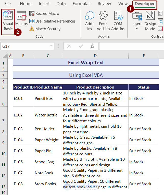Click description 'Made by light metal' cell
The image size is (164, 195).
click(x=95, y=129)
